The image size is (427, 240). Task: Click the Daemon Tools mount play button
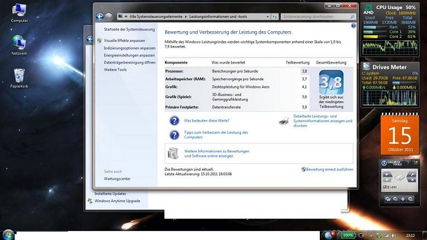tap(387, 175)
